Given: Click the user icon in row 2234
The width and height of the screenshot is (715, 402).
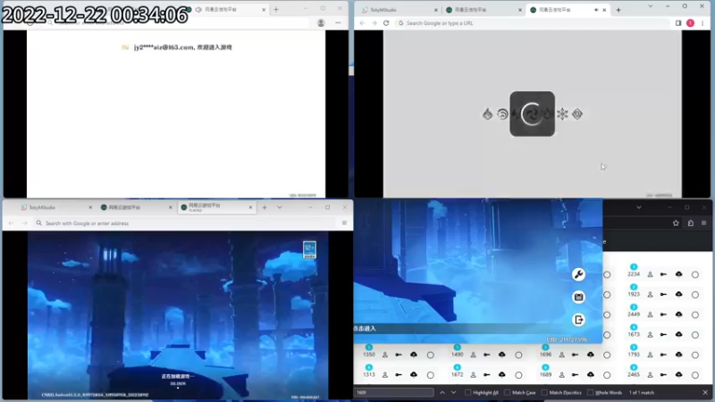Looking at the screenshot, I should pos(651,274).
